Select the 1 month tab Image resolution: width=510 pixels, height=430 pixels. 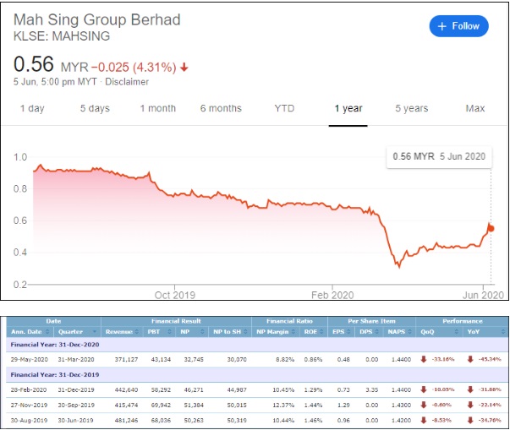point(158,108)
